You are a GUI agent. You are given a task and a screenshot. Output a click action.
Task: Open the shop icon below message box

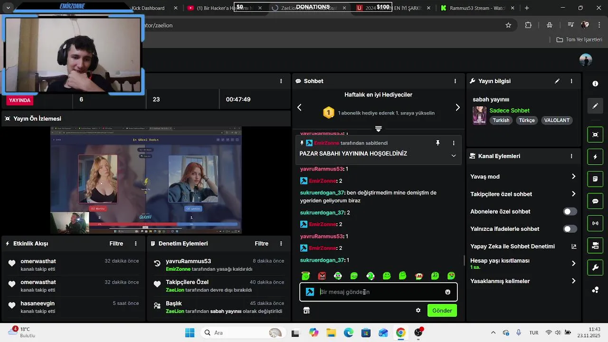306,311
